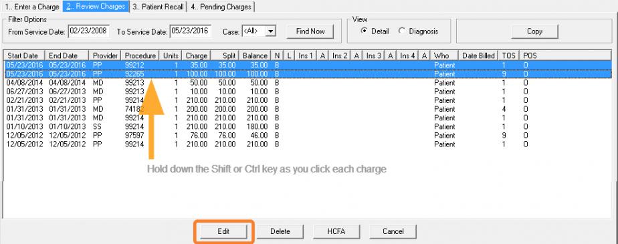Select the 04/08/2014 charge row
This screenshot has height=244, width=618.
pyautogui.click(x=308, y=83)
